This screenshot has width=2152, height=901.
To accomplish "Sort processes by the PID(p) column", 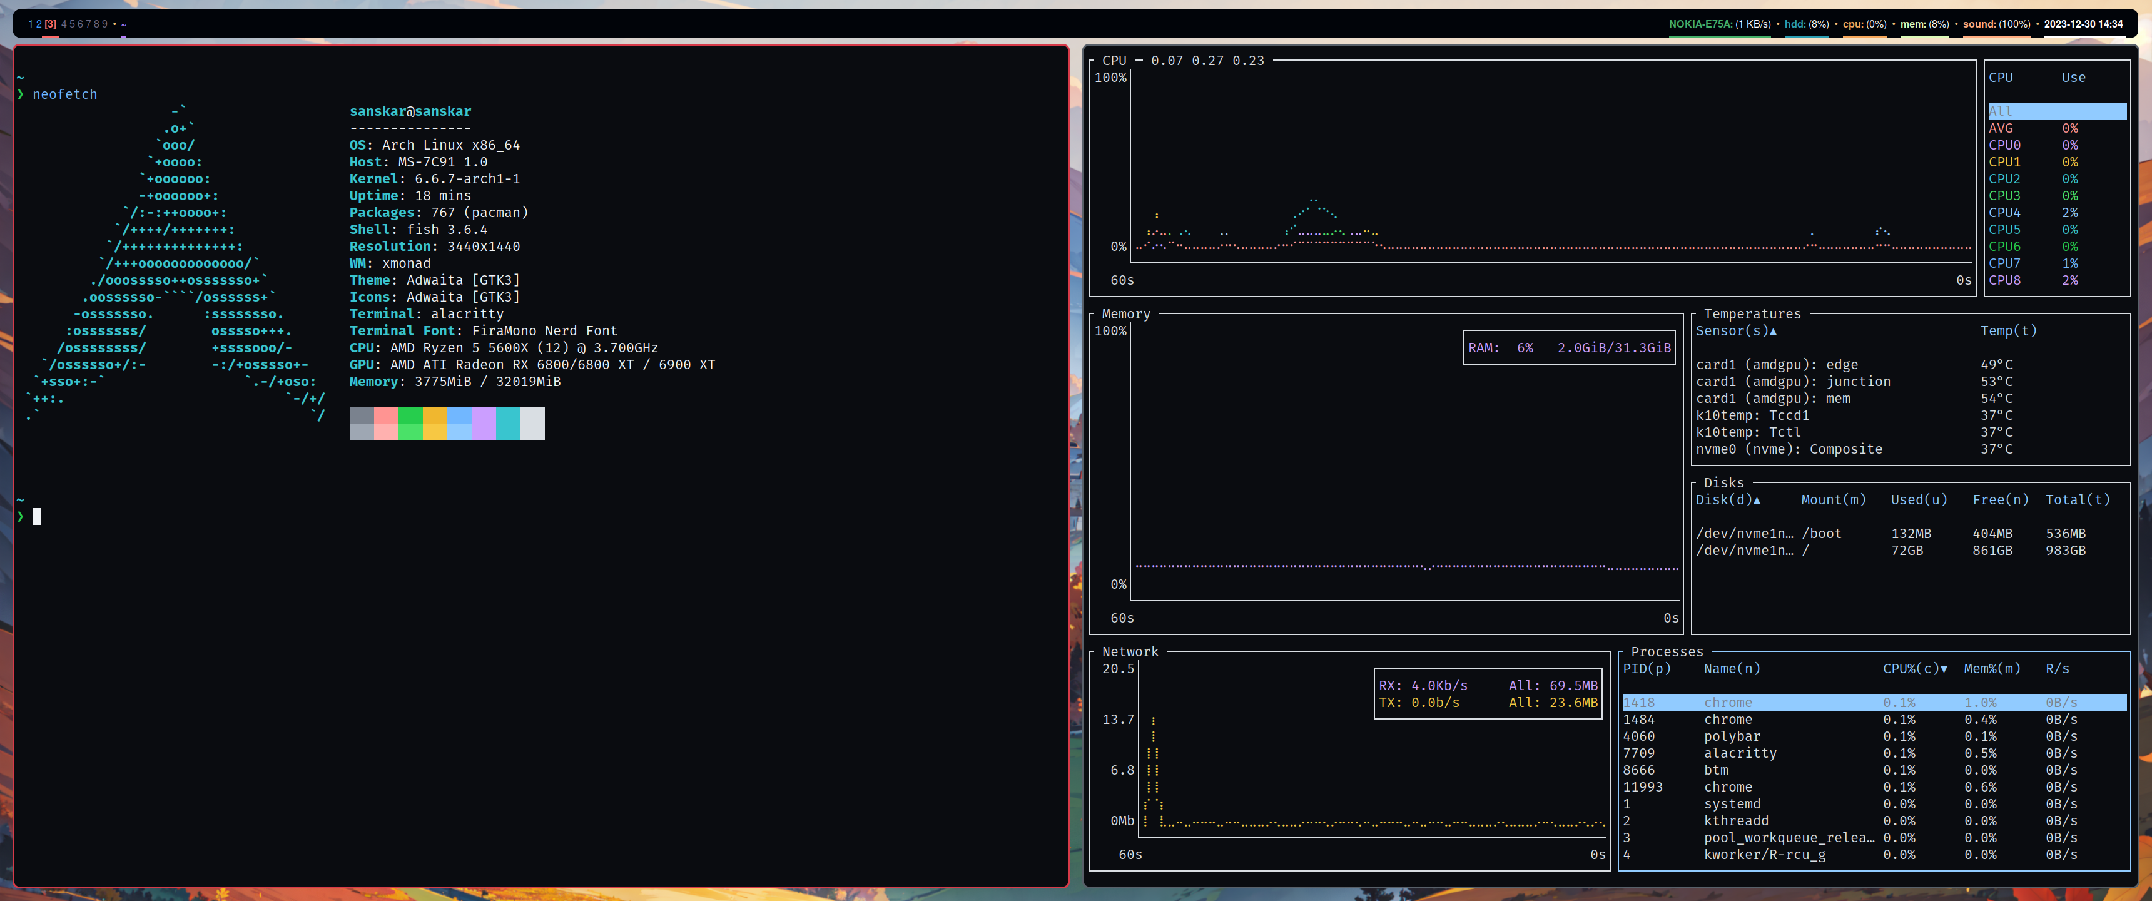I will pos(1647,669).
